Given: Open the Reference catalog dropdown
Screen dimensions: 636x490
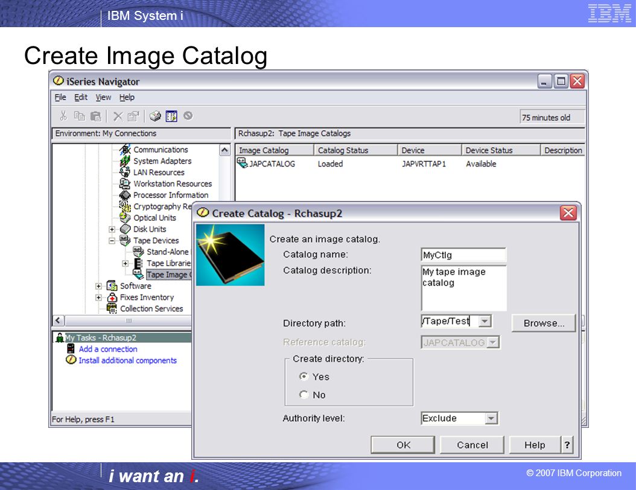Looking at the screenshot, I should (493, 342).
